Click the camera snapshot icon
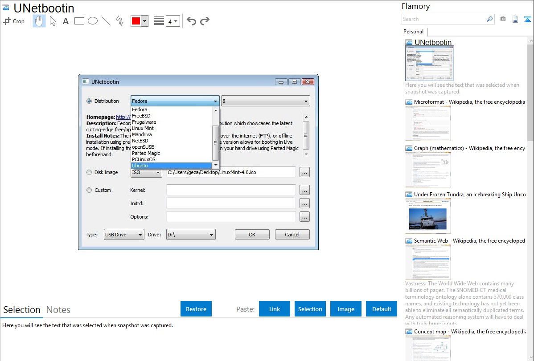Viewport: 534px width, 361px height. 503,19
